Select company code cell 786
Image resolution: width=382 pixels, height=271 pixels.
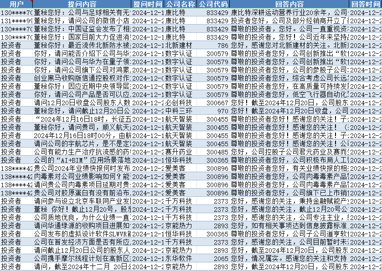pos(213,45)
